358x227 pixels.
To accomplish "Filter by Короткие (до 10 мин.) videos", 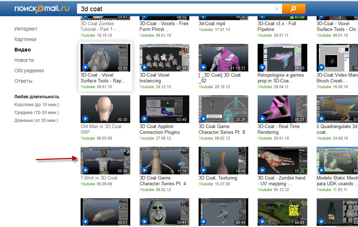I will [x=37, y=105].
